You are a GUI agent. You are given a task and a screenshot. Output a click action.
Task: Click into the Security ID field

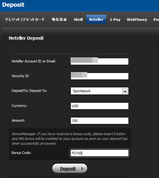pyautogui.click(x=99, y=76)
